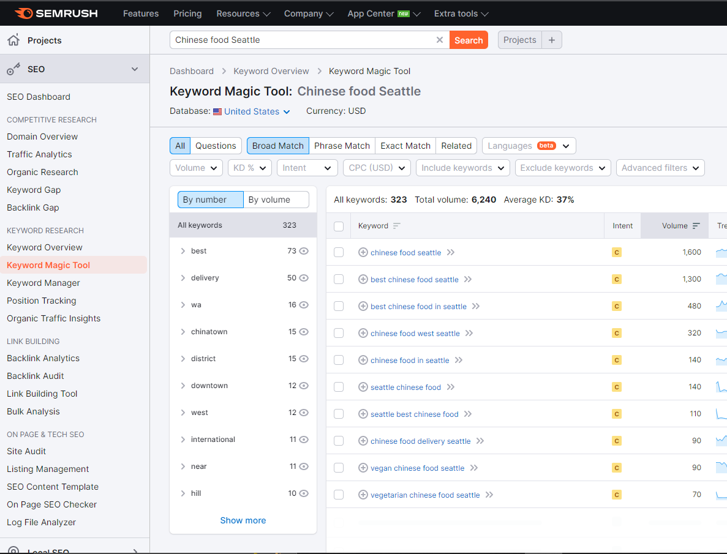Click trend sparkline for 'chinese food seattle'
This screenshot has height=554, width=727.
[721, 252]
